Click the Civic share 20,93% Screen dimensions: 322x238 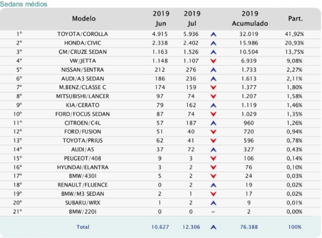294,43
